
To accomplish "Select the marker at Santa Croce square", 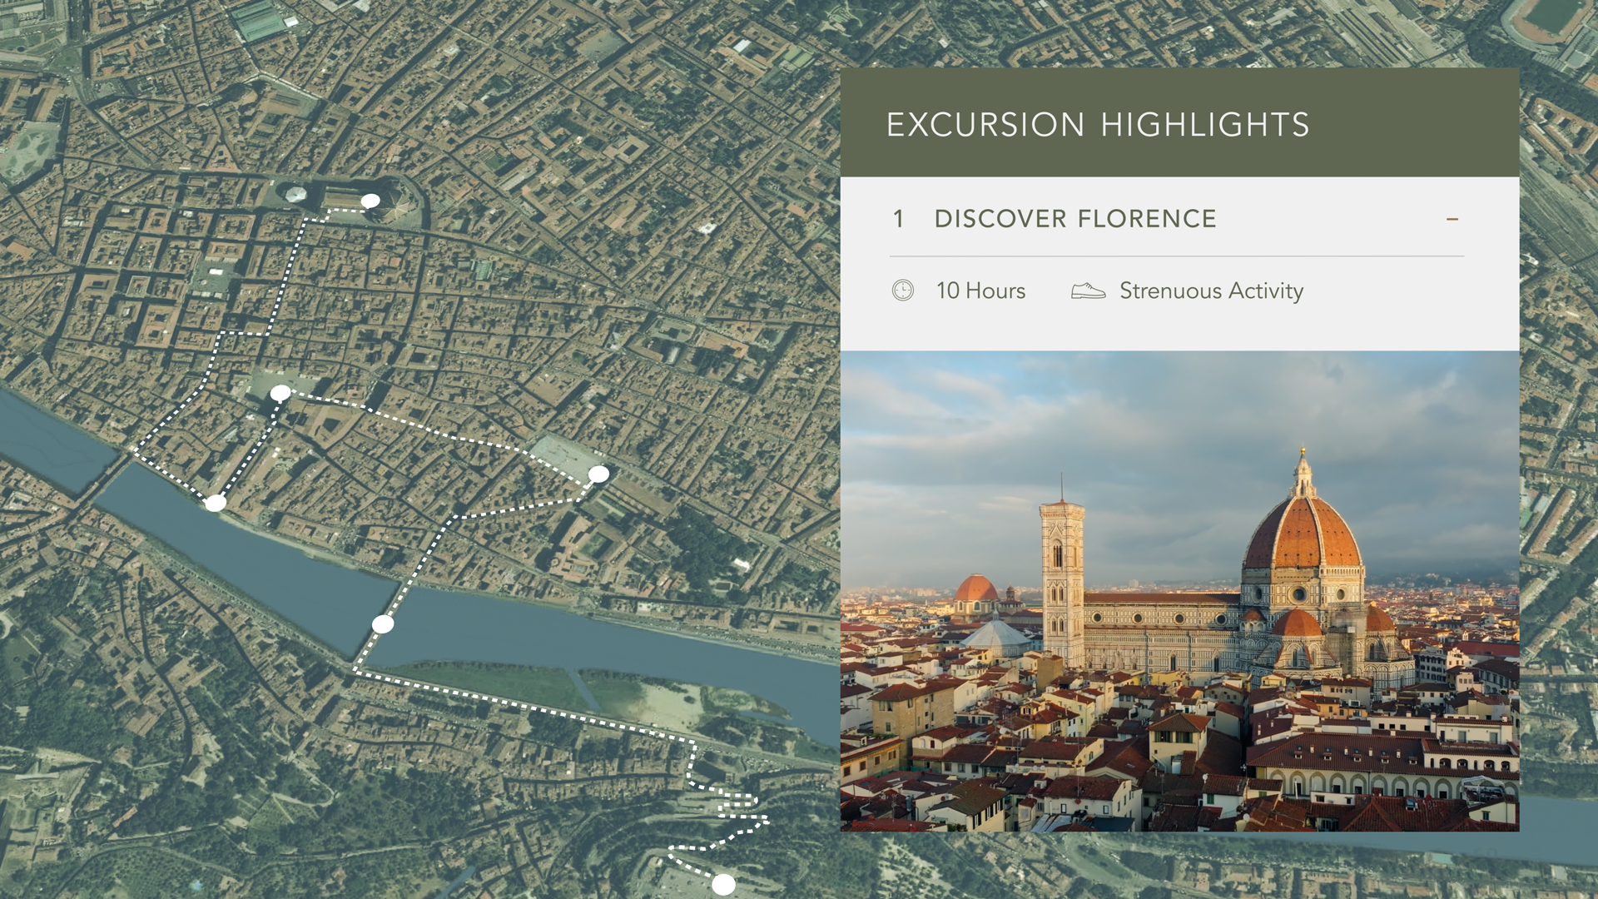I will 598,474.
